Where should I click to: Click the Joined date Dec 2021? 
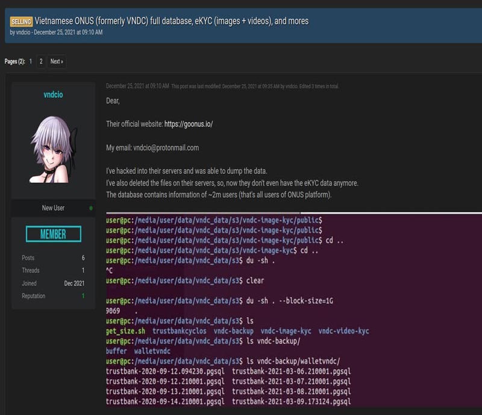(x=74, y=283)
